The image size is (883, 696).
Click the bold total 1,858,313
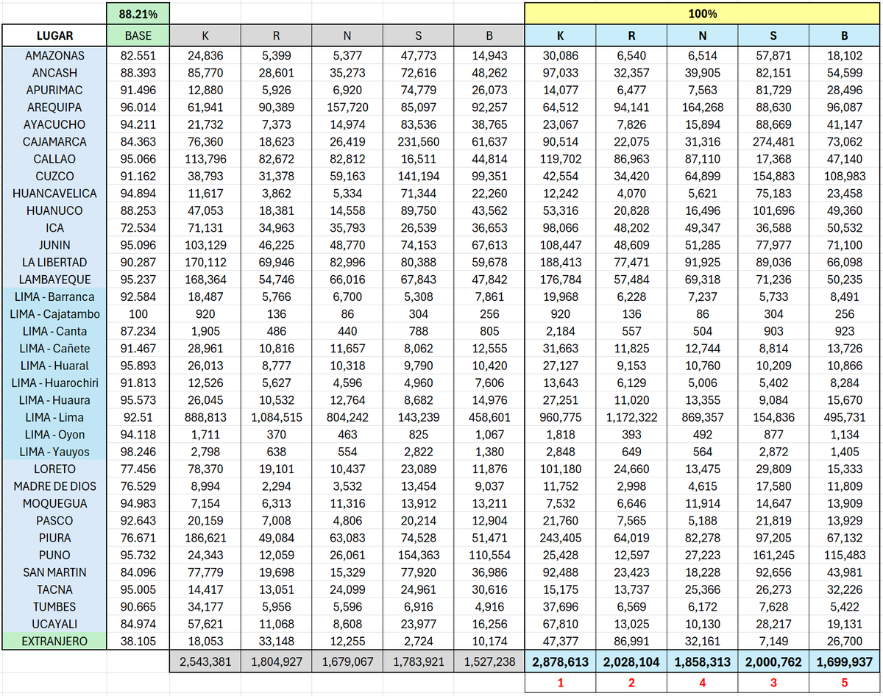[703, 661]
